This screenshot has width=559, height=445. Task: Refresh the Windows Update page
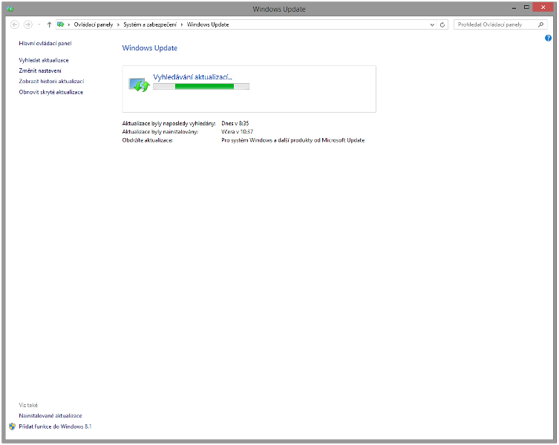coord(442,25)
